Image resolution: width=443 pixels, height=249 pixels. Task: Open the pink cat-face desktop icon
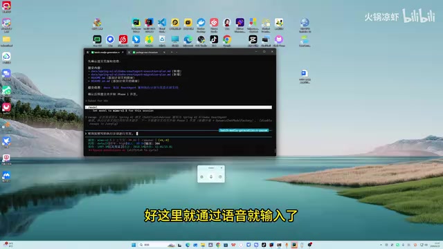[x=279, y=39]
